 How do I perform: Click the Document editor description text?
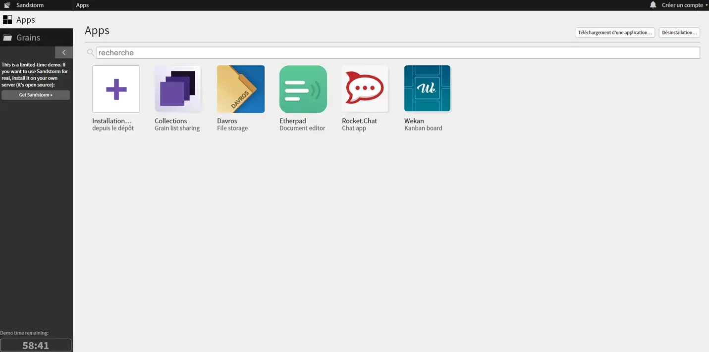[302, 128]
